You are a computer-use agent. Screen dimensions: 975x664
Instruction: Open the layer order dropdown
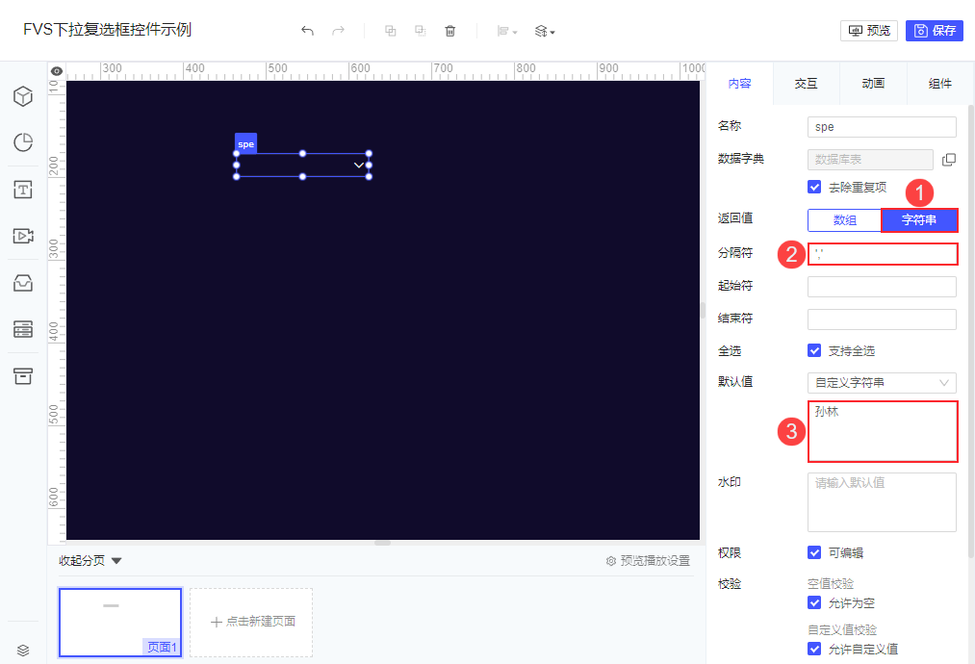(x=545, y=31)
